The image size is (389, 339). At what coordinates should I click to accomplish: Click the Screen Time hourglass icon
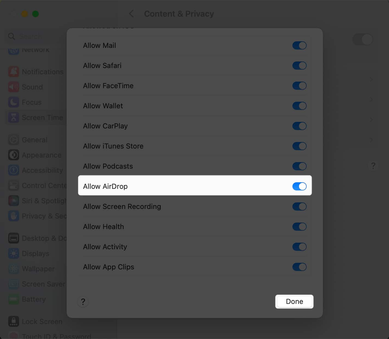click(14, 117)
